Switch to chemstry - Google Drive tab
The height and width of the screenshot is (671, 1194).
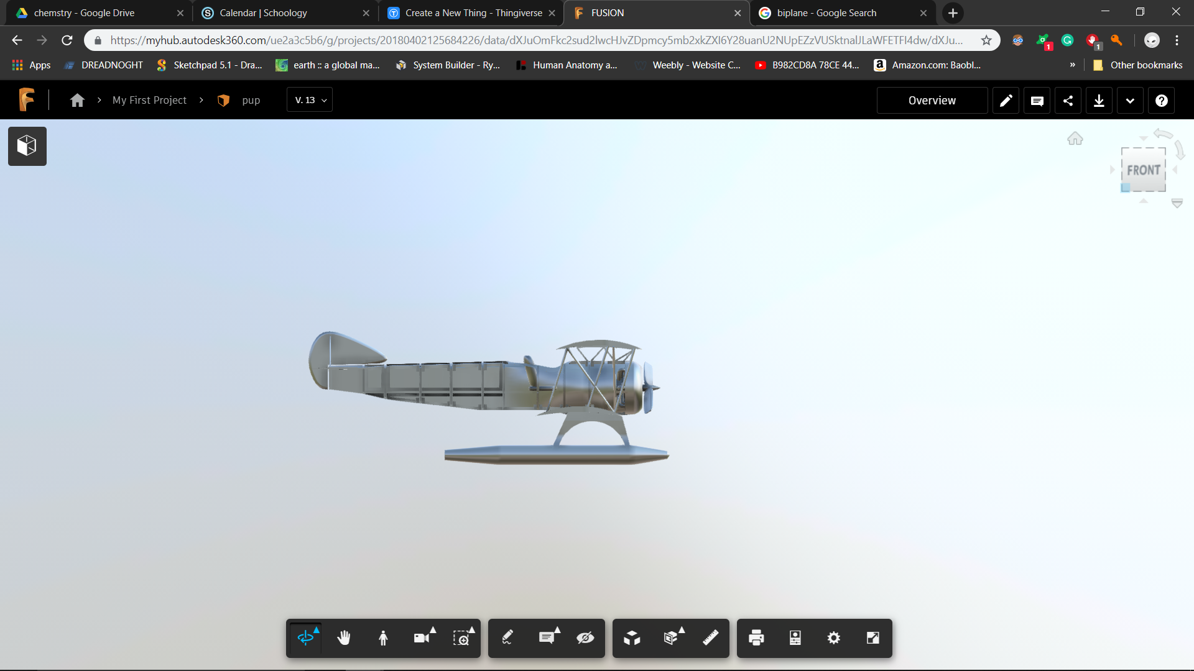tap(99, 13)
